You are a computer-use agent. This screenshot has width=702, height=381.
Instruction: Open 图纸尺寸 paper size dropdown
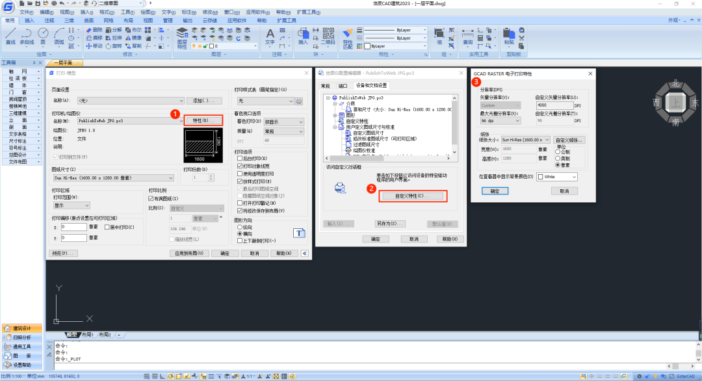coord(113,178)
